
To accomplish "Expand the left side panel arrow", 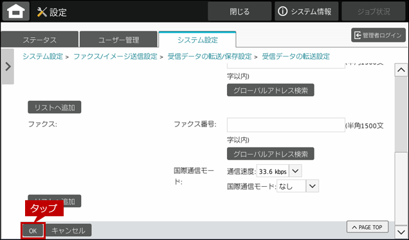I will [8, 66].
